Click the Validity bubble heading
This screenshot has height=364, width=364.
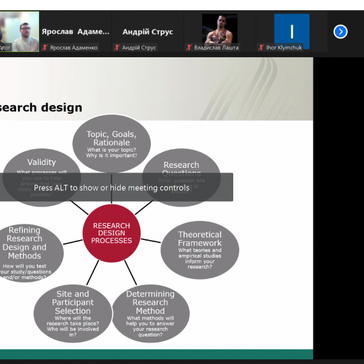pos(42,162)
